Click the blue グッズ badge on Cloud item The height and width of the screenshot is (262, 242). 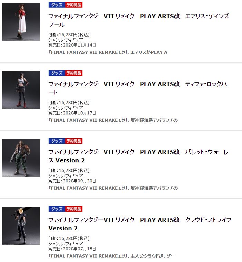point(57,209)
